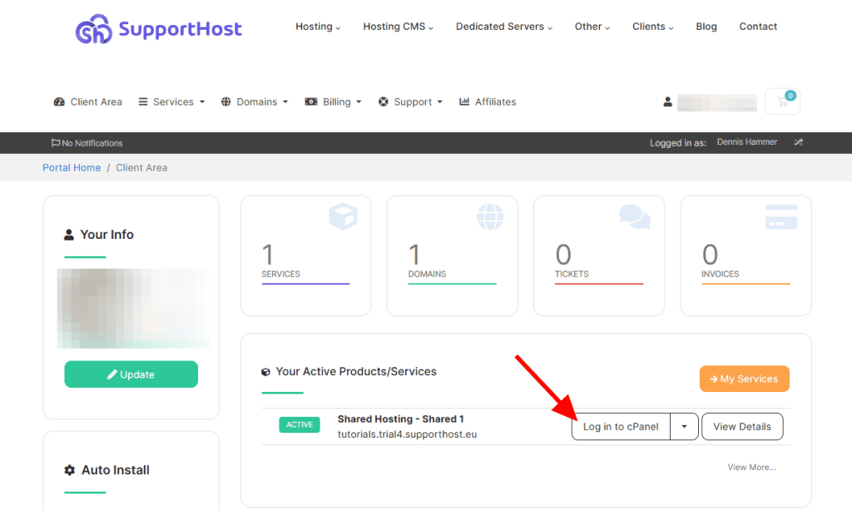Open the Tickets chat bubble tile
The image size is (852, 511).
pos(598,255)
